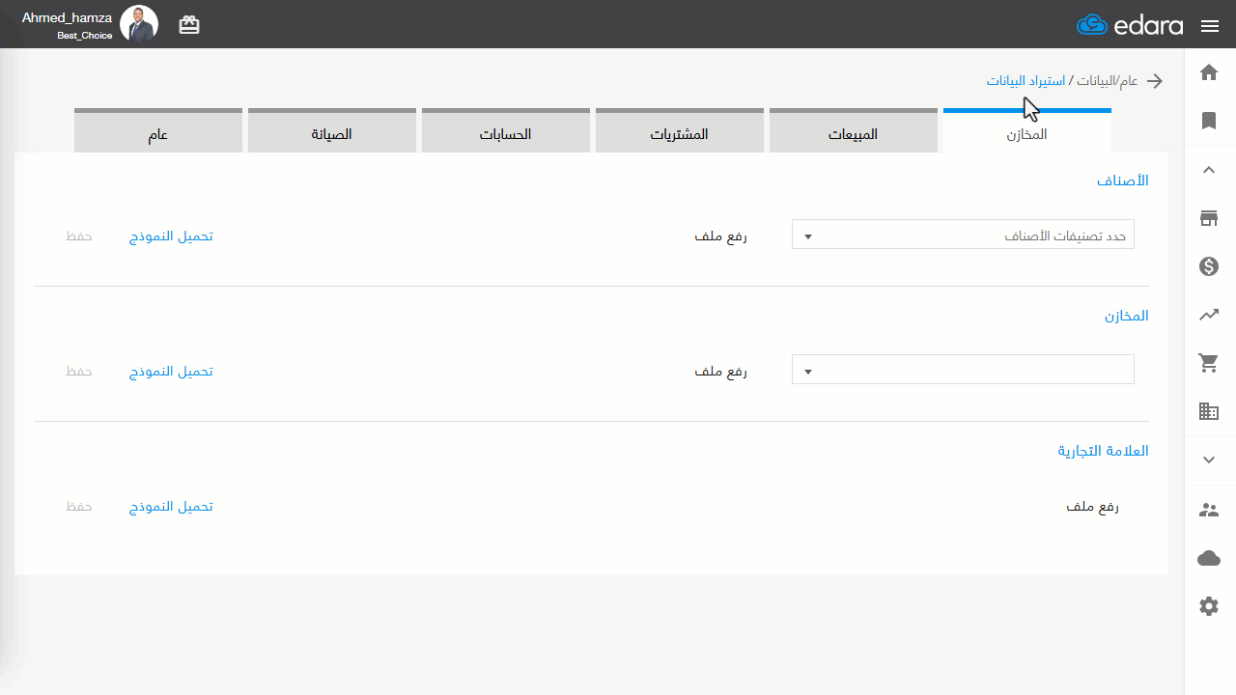Screen dimensions: 1236x695
Task: Open the shopping cart icon in sidebar
Action: 1209,363
